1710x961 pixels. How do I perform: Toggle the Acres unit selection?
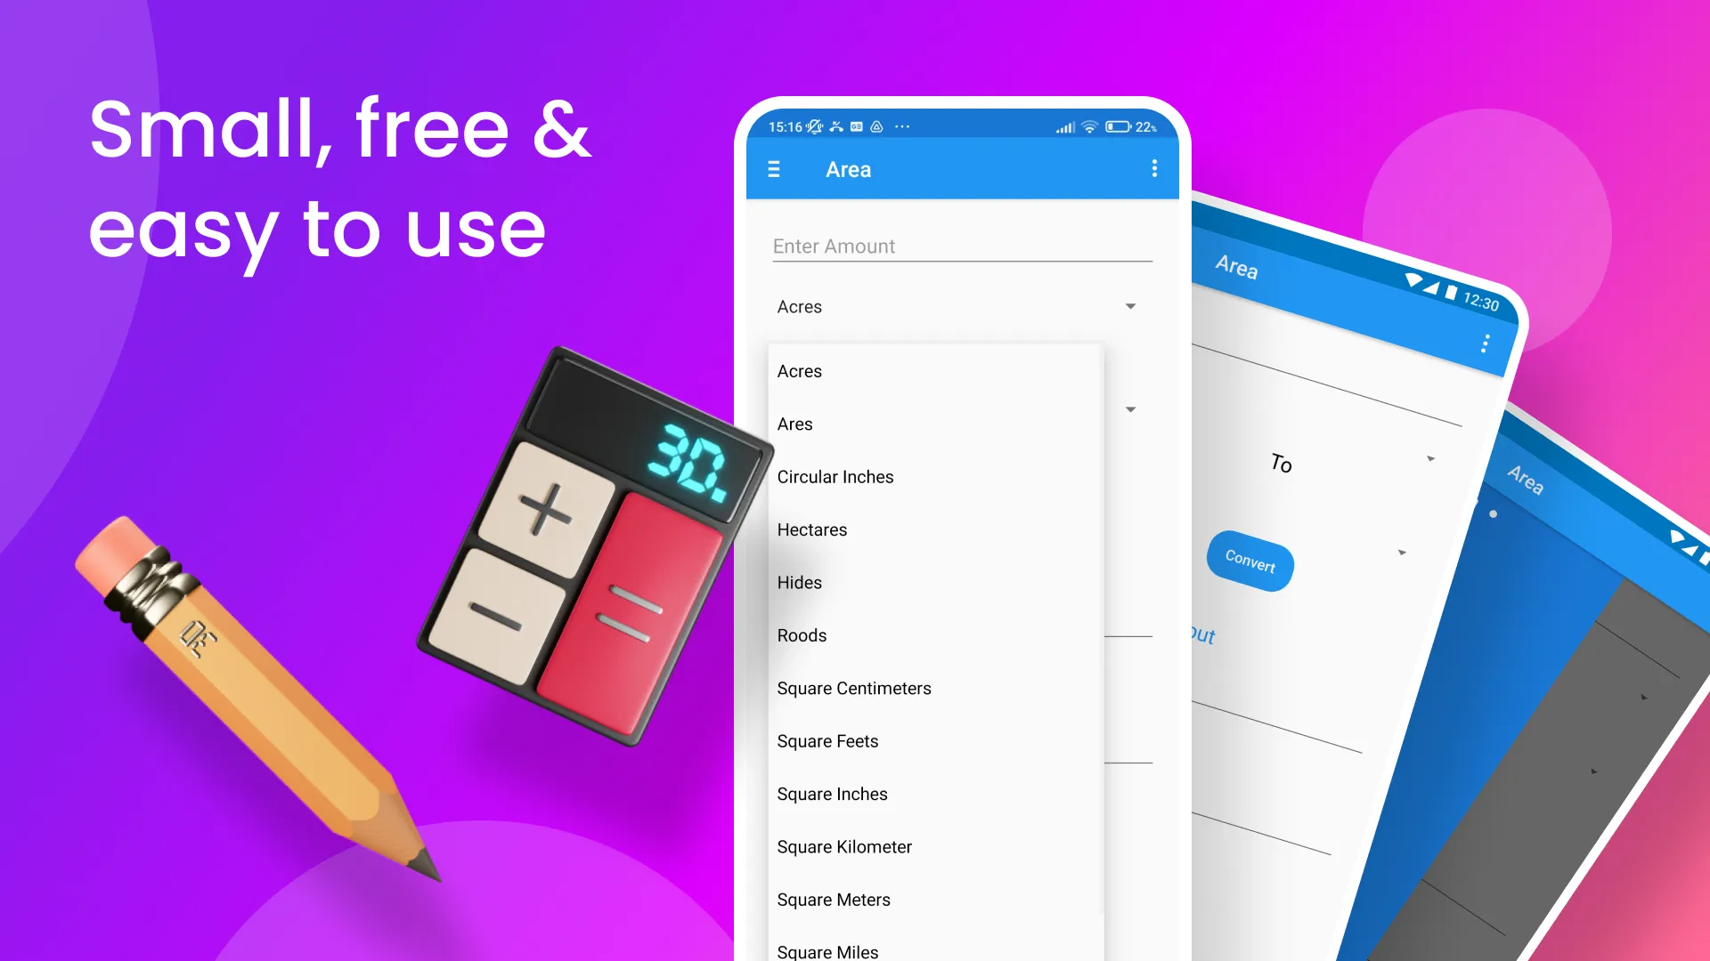click(x=956, y=306)
